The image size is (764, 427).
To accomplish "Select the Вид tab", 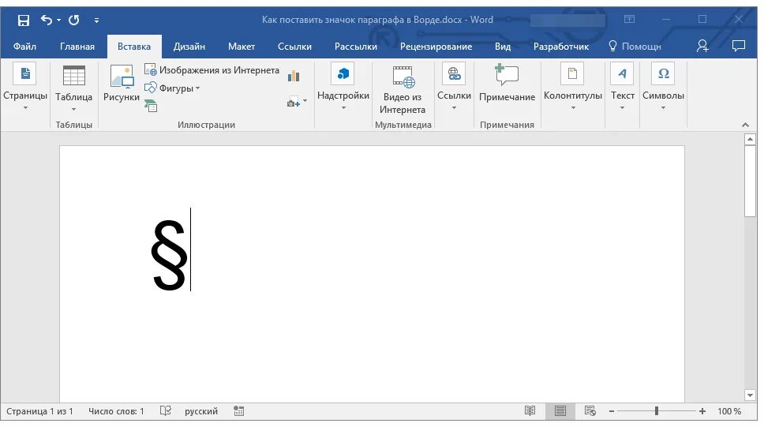I will coord(502,47).
